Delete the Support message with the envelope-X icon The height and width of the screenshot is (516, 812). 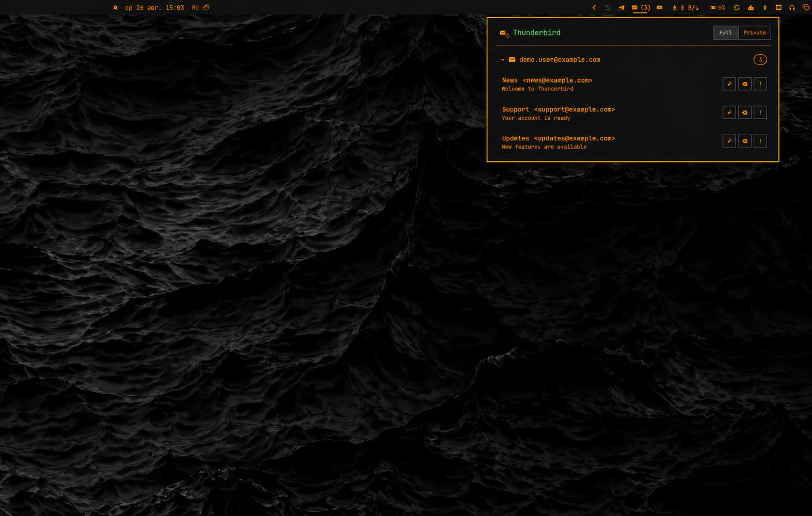[744, 112]
